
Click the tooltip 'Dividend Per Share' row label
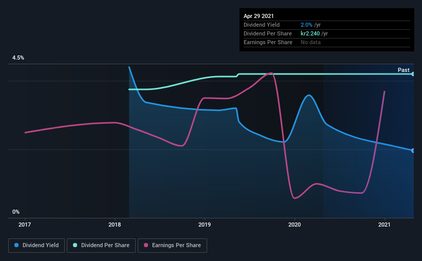[x=268, y=33]
